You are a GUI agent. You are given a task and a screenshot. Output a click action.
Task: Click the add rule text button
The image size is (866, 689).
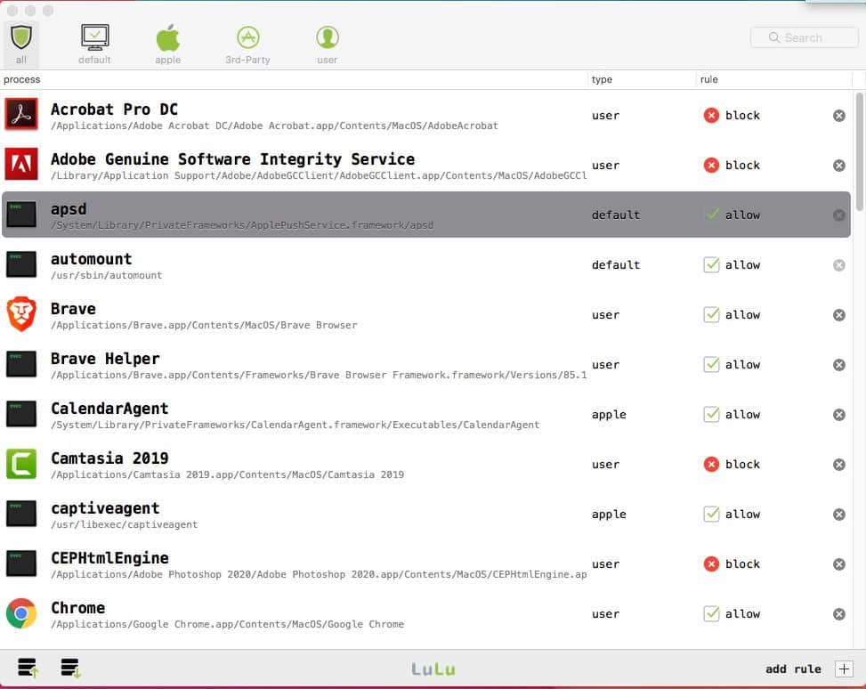(793, 669)
